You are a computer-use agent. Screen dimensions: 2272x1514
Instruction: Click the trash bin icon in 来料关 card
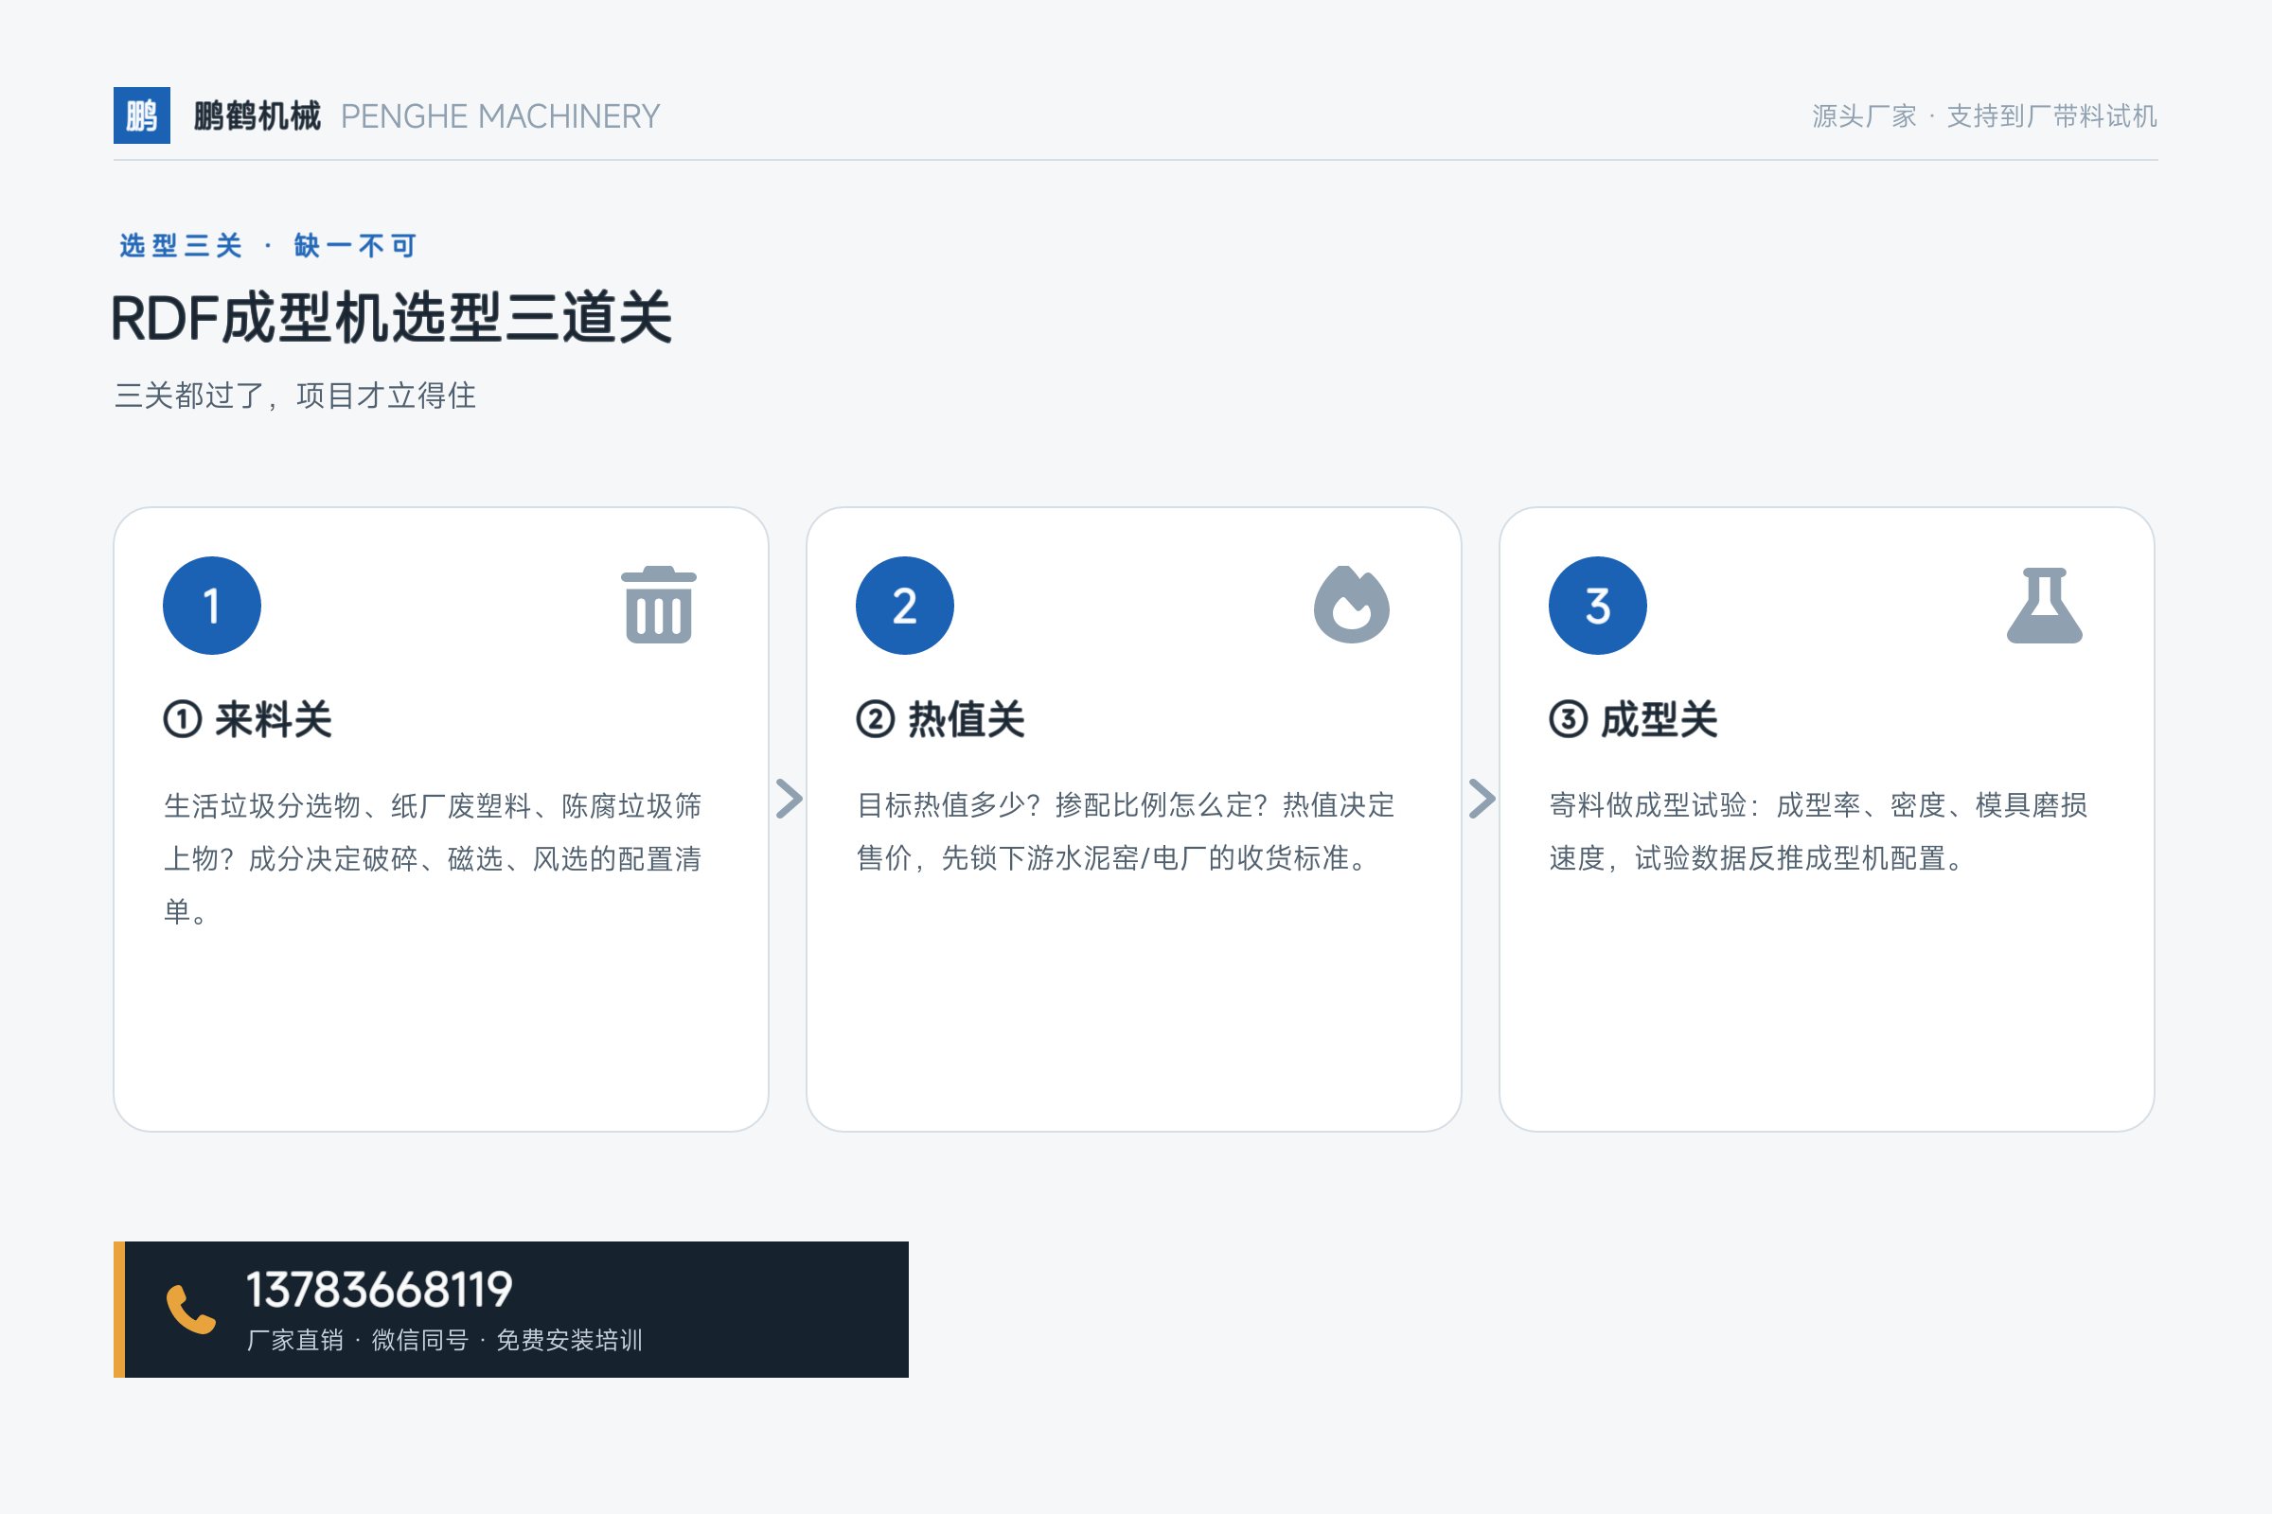(x=659, y=606)
